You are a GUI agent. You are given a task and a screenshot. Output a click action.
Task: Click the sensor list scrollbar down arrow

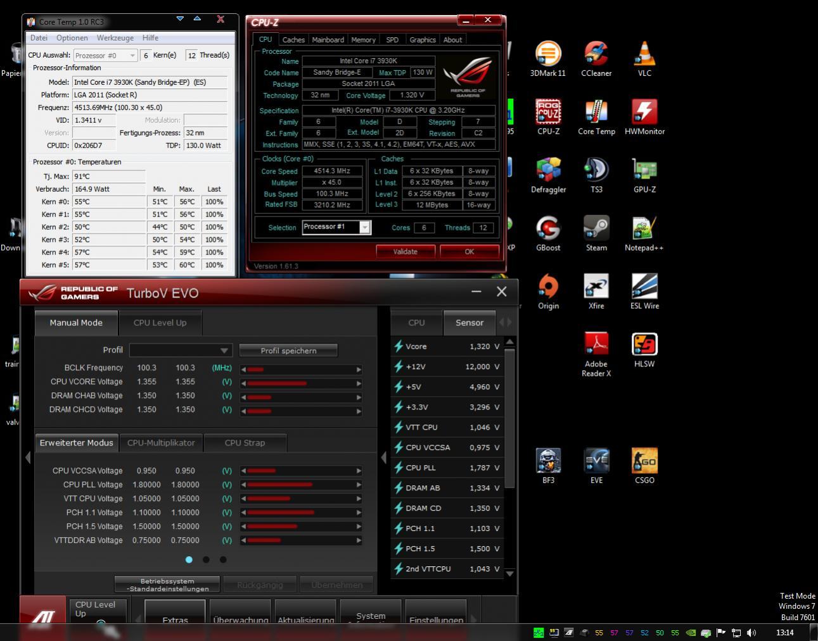pyautogui.click(x=510, y=573)
